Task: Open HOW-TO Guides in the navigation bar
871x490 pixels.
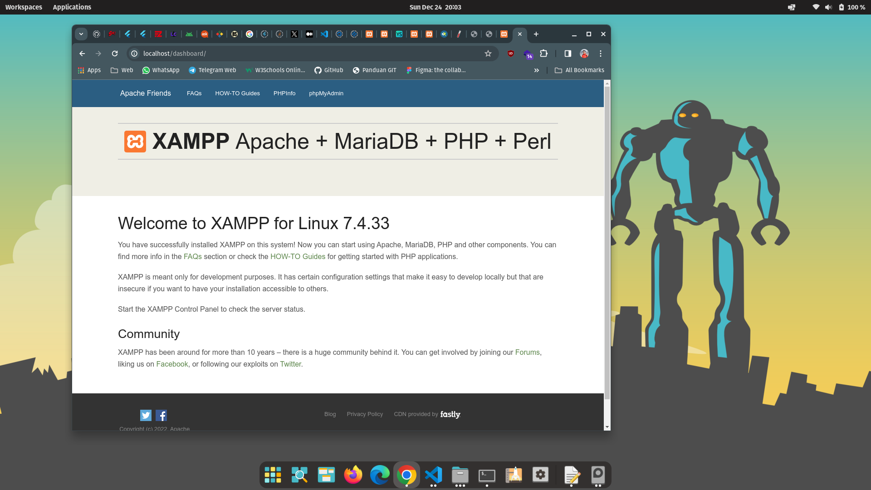Action: coord(237,93)
